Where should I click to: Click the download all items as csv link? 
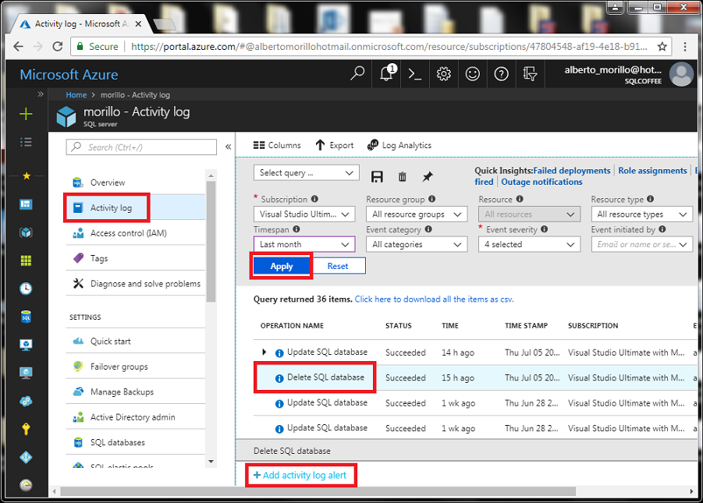pyautogui.click(x=434, y=299)
